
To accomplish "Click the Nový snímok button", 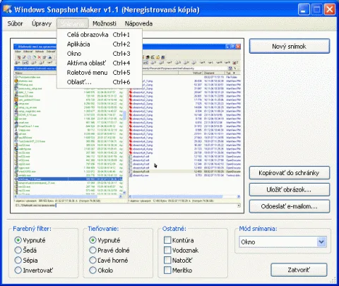I will [x=290, y=46].
